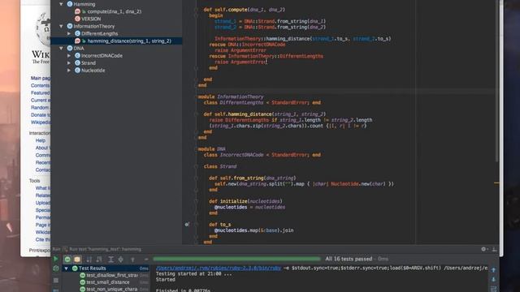Click the test_small_distance passed icon
Image resolution: width=520 pixels, height=292 pixels.
pos(82,282)
